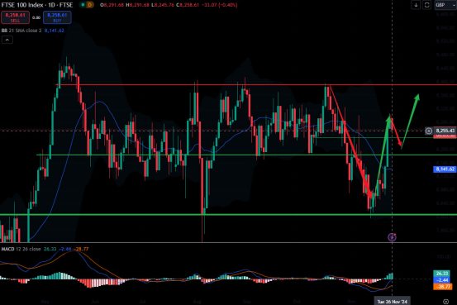The width and height of the screenshot is (457, 305).
Task: Click the fullscreen frame icon beside GBP
Action: (426, 5)
